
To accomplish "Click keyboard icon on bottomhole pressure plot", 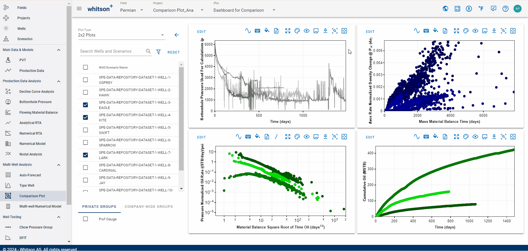I will pos(257,31).
